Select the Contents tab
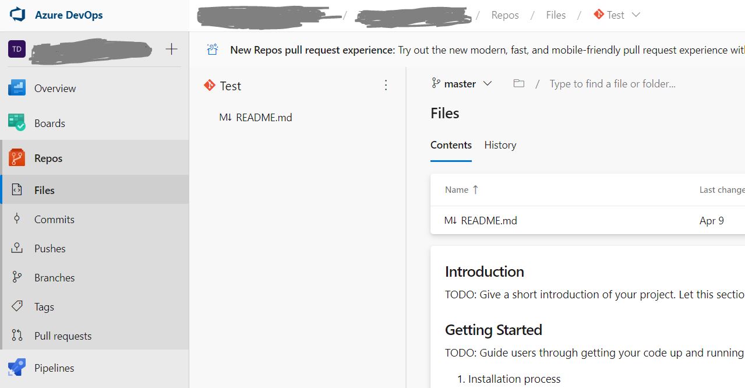 (x=451, y=145)
